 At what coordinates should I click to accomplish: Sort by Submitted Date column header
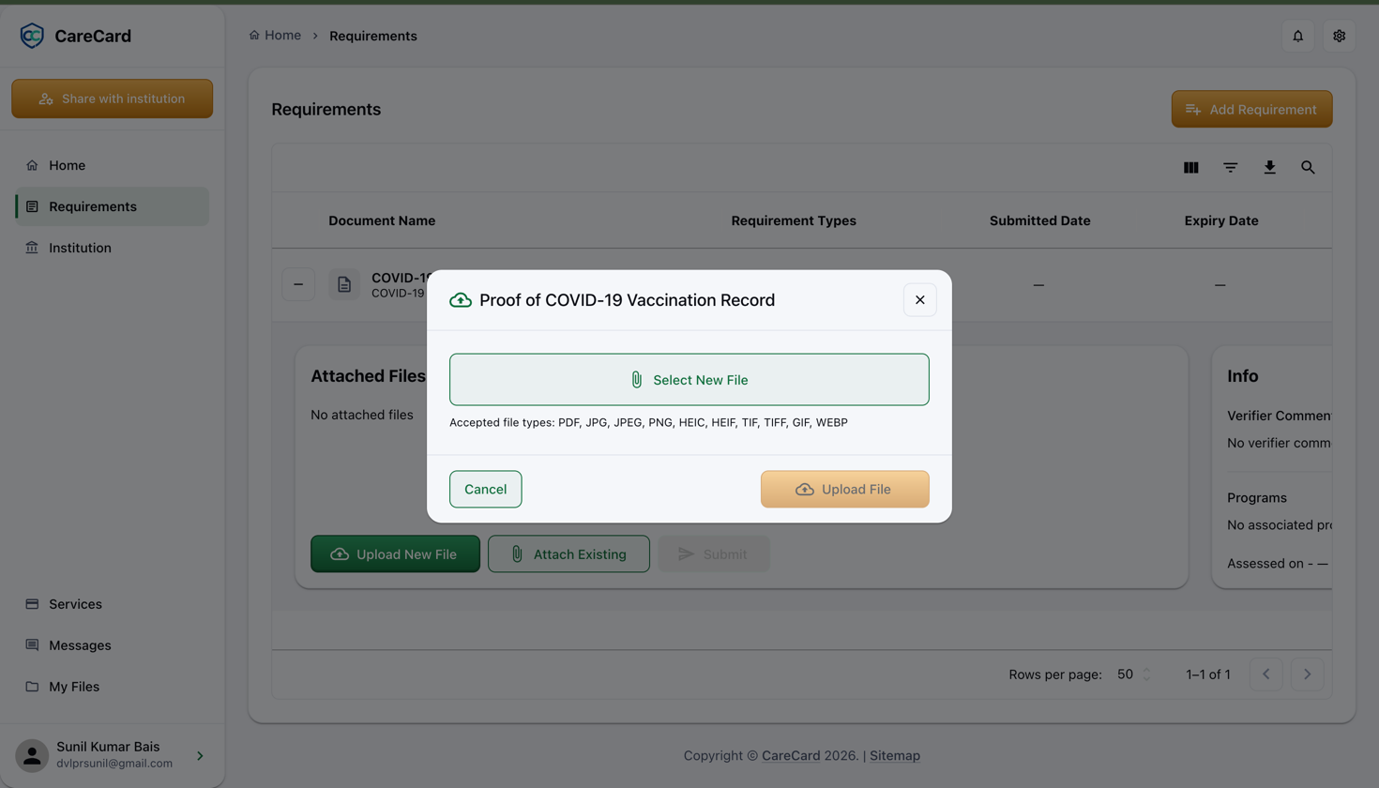tap(1039, 220)
